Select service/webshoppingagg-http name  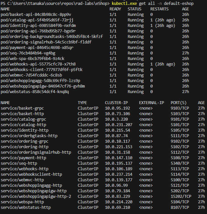point(31,185)
